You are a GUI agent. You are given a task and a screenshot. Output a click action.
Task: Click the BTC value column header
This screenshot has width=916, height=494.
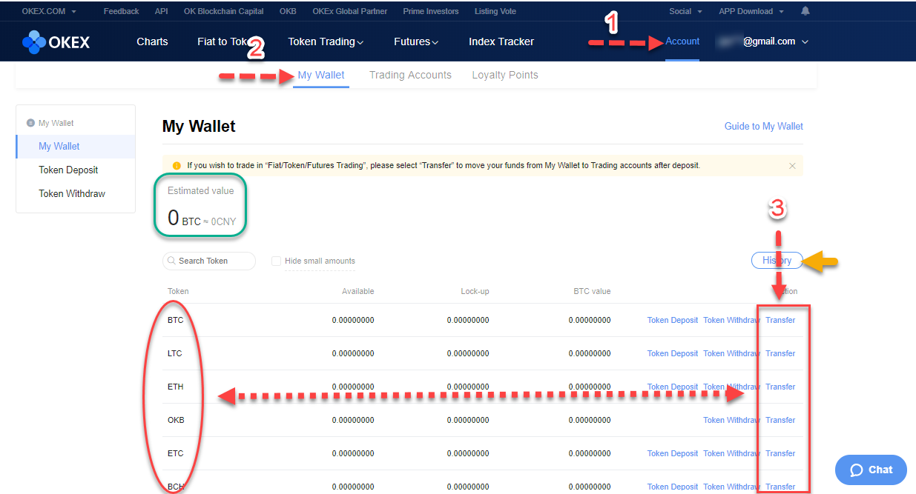[x=592, y=291]
